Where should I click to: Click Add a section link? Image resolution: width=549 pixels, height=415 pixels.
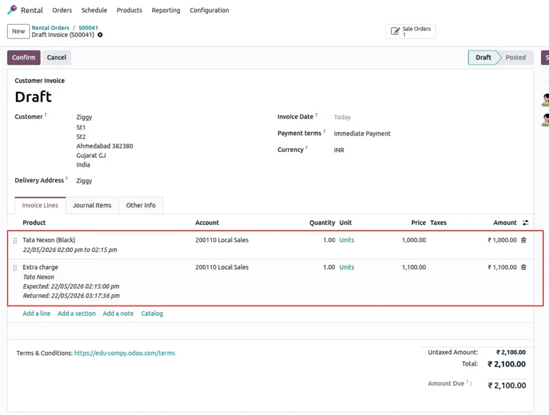click(x=77, y=314)
